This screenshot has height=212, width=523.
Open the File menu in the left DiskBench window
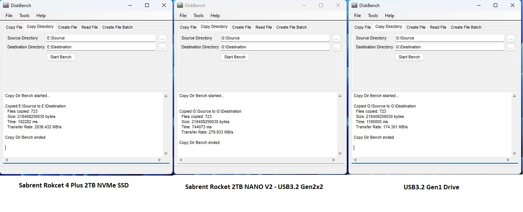click(9, 16)
